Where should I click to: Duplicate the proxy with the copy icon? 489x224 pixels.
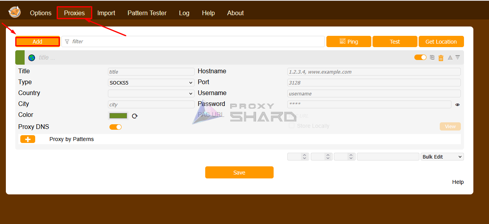click(x=432, y=58)
